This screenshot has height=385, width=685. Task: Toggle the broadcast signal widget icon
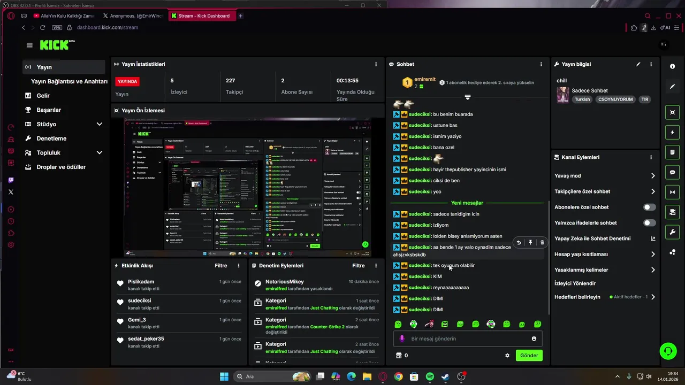tap(673, 192)
